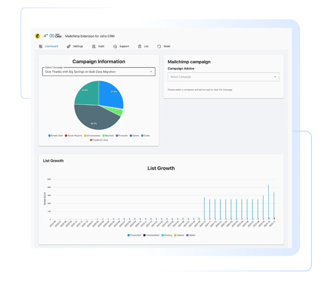Screen dimensions: 328x281
Task: Click the Reset circular arrow icon
Action: pyautogui.click(x=159, y=46)
